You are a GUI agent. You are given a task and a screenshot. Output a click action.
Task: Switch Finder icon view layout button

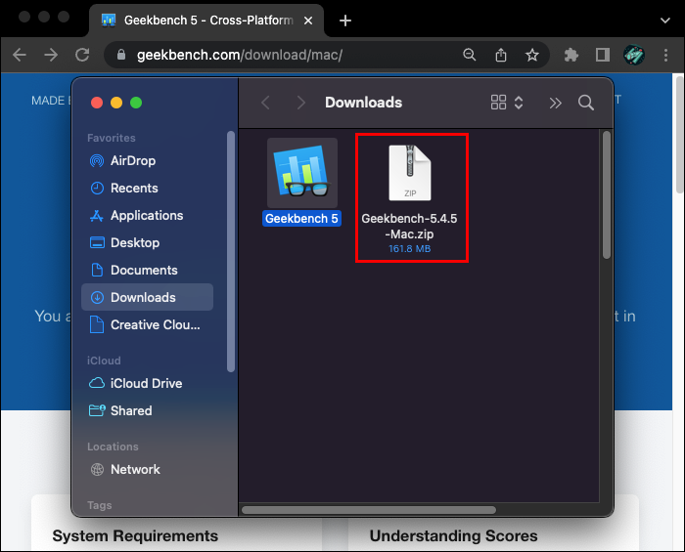tap(498, 103)
